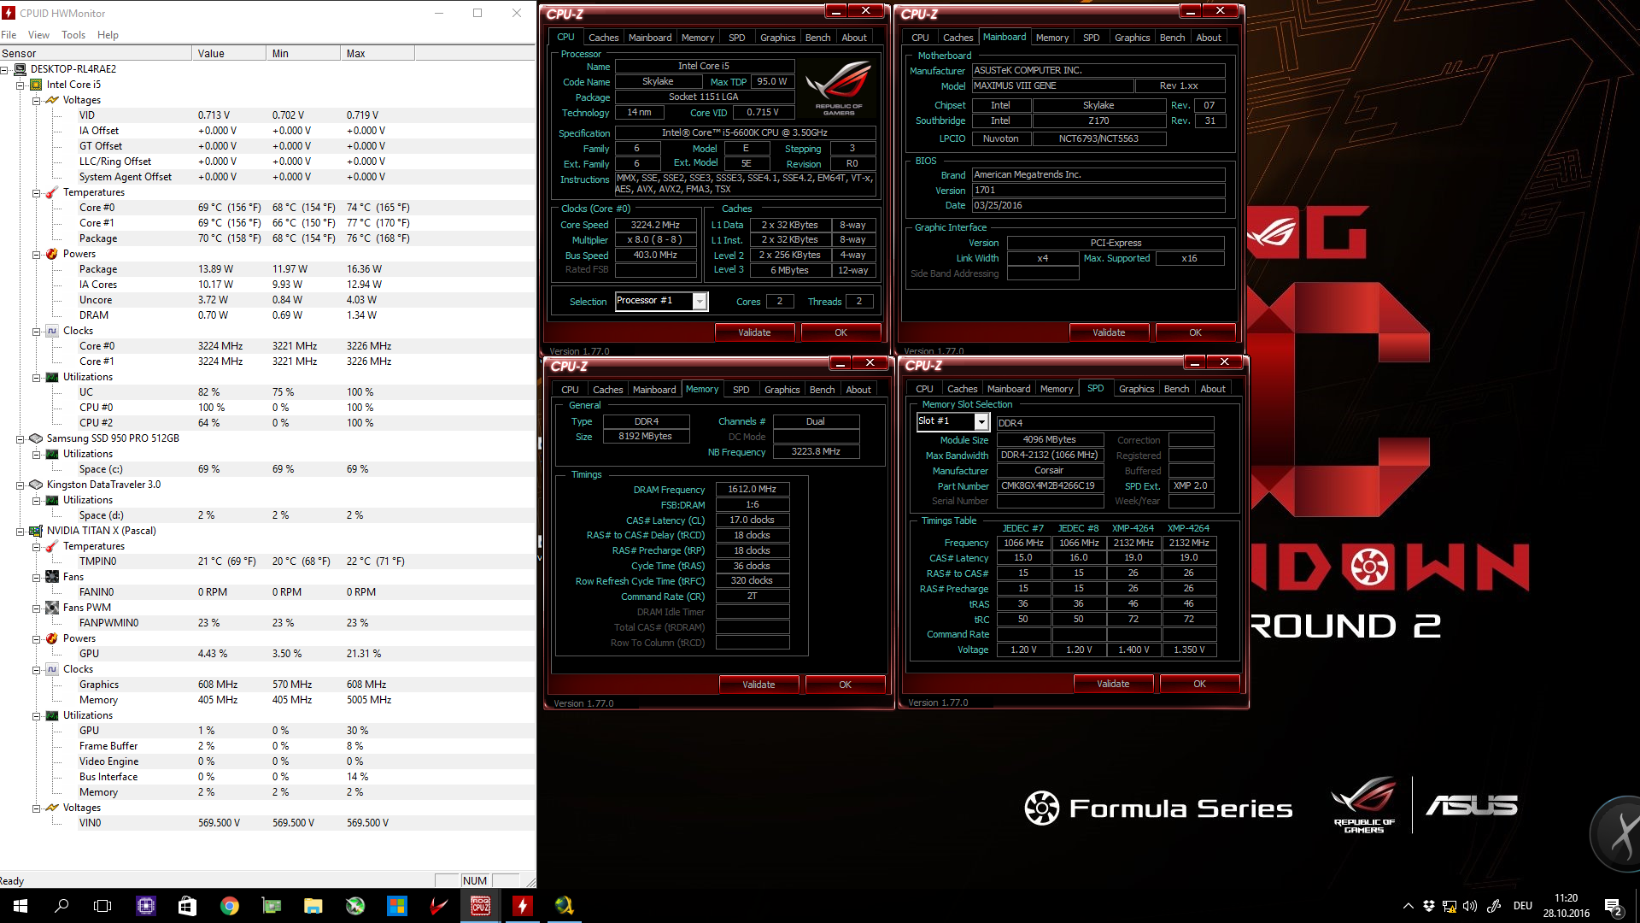Collapse the NVIDIA TITAN X Fans group
Viewport: 1640px width, 923px height.
(36, 577)
